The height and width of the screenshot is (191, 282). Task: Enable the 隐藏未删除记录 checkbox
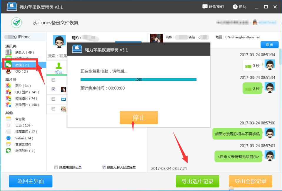[55, 167]
